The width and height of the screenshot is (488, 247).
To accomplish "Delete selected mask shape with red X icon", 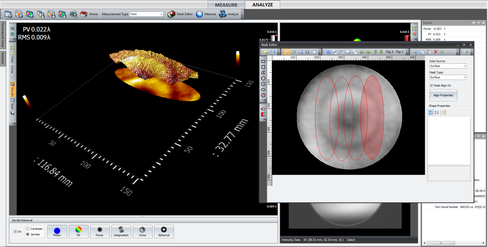I will tap(436, 52).
